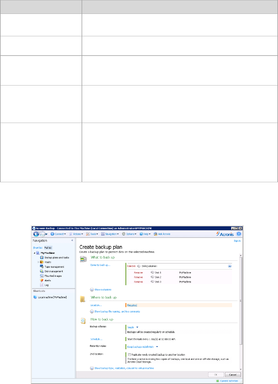Click Ask Acronis in the toolbar

point(162,234)
